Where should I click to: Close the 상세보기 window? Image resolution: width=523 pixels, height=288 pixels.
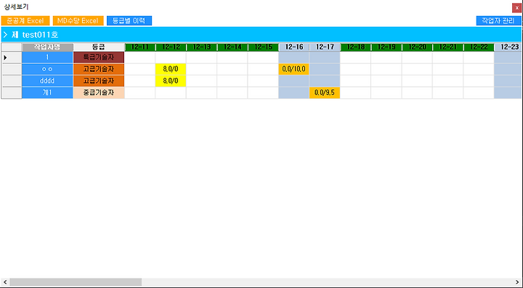pos(517,8)
